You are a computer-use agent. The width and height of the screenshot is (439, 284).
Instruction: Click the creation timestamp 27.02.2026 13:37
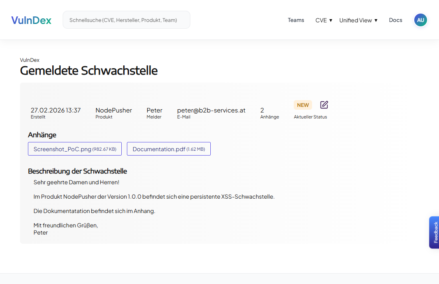(55, 110)
